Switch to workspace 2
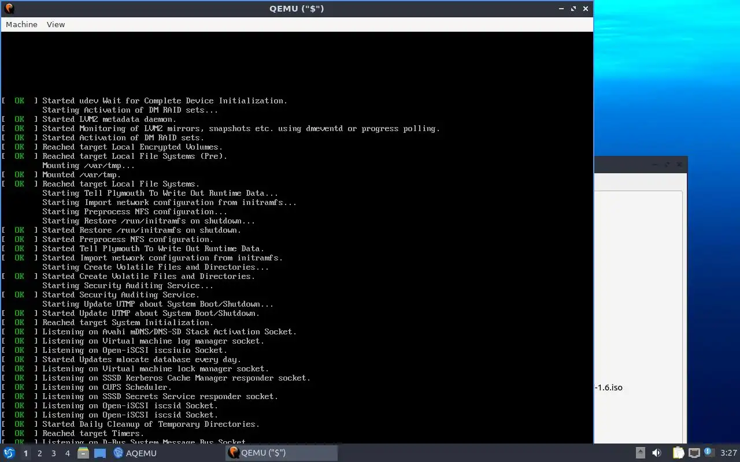Image resolution: width=740 pixels, height=462 pixels. coord(39,453)
